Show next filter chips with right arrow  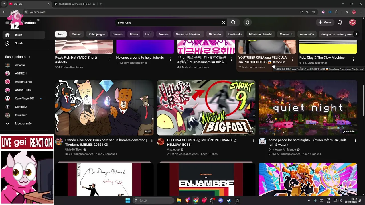(356, 34)
